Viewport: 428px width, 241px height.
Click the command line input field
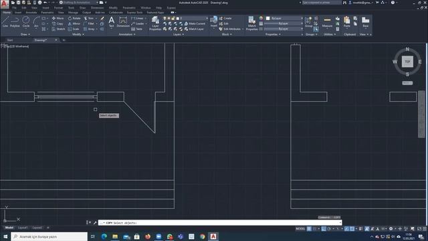click(x=220, y=223)
